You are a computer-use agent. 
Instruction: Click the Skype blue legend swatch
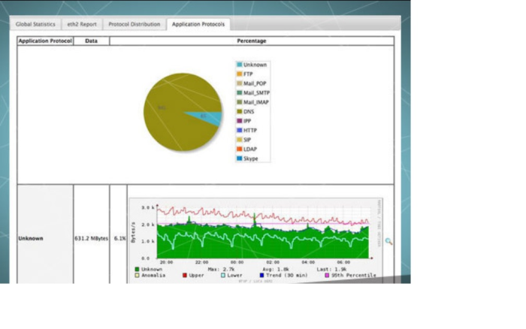[x=240, y=158]
